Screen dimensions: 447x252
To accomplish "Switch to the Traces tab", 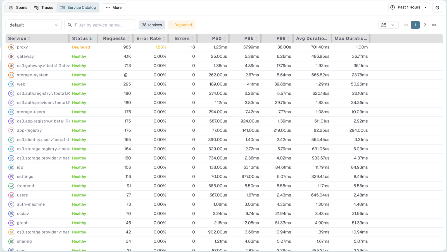I will point(44,8).
